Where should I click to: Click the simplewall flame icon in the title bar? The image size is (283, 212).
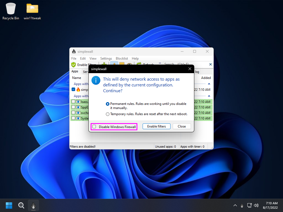click(74, 51)
